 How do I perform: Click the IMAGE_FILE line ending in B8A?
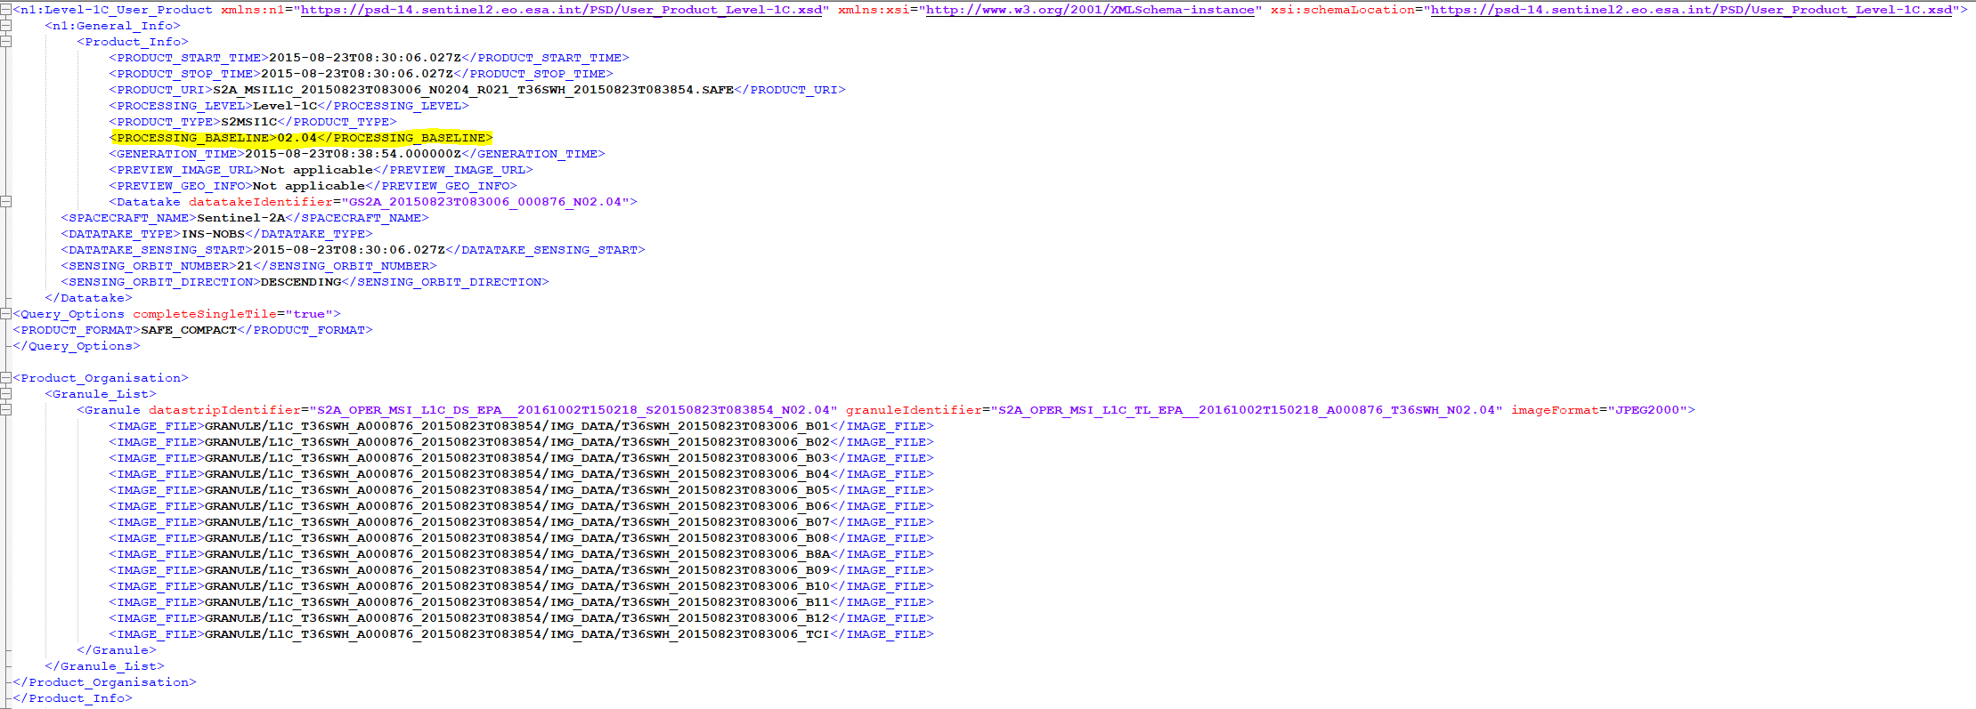click(x=521, y=554)
